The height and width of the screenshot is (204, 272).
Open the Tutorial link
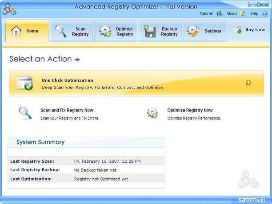click(x=206, y=13)
